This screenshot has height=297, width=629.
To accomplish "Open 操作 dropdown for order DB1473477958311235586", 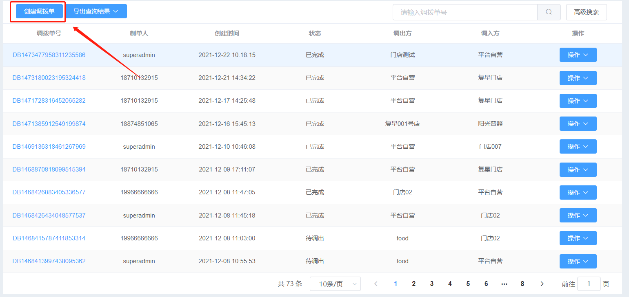I will point(578,55).
